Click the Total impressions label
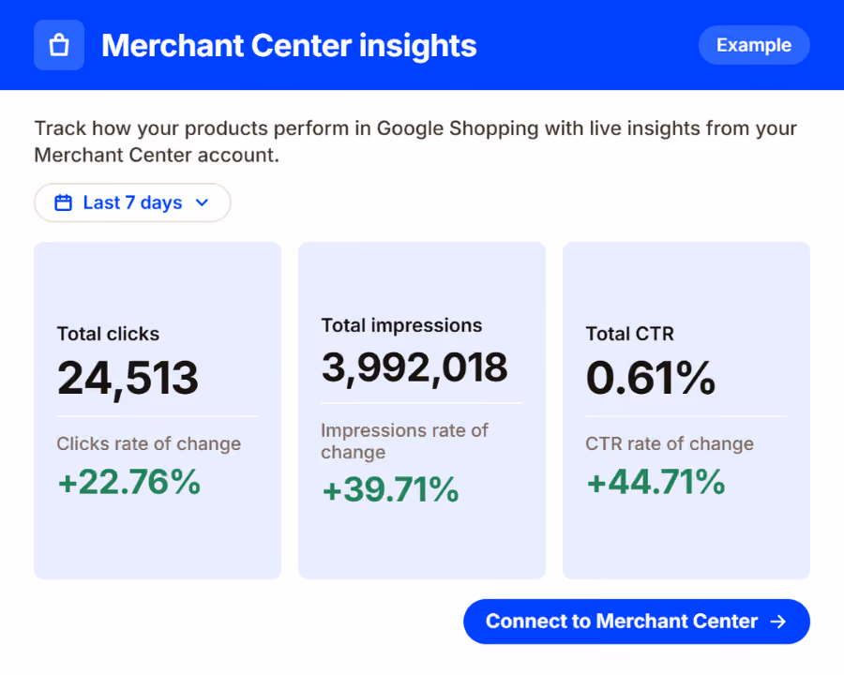Viewport: 844px width, 675px height. pos(401,325)
